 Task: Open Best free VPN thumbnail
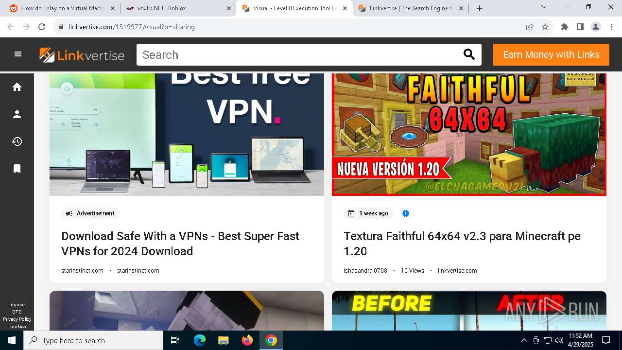click(x=187, y=135)
